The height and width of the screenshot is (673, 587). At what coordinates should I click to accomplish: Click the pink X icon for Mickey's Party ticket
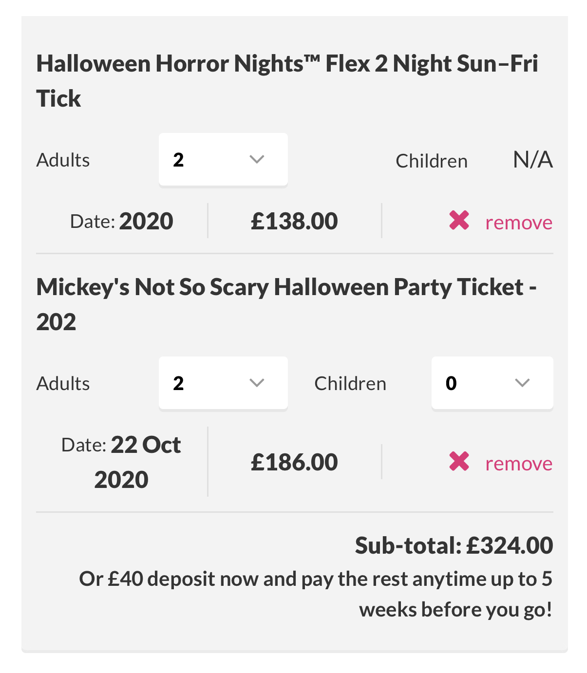(x=459, y=461)
